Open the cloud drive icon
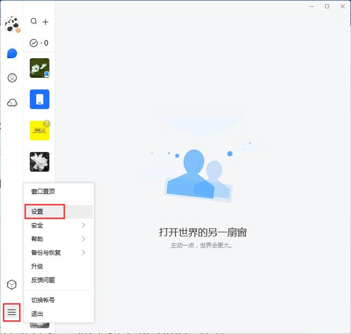 pos(12,103)
